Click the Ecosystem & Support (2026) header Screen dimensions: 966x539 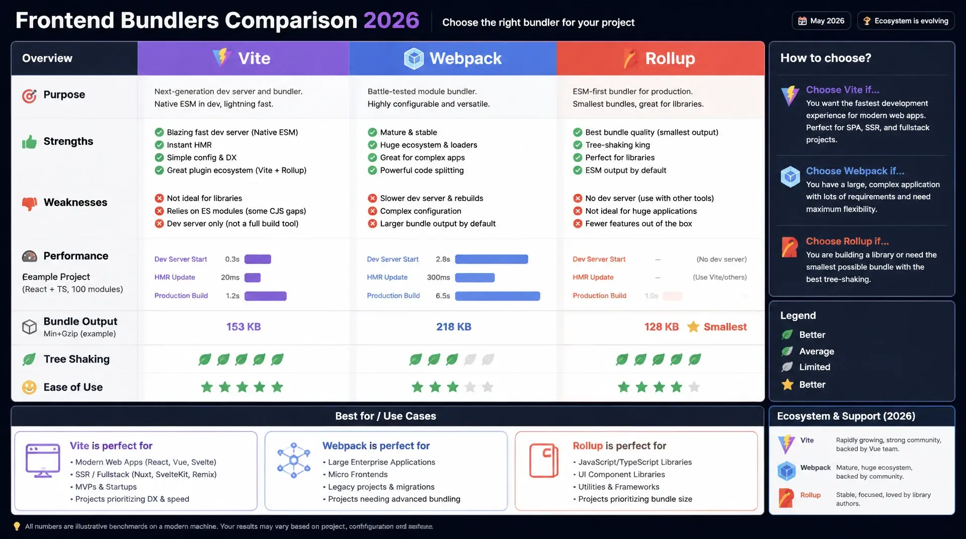click(x=861, y=416)
